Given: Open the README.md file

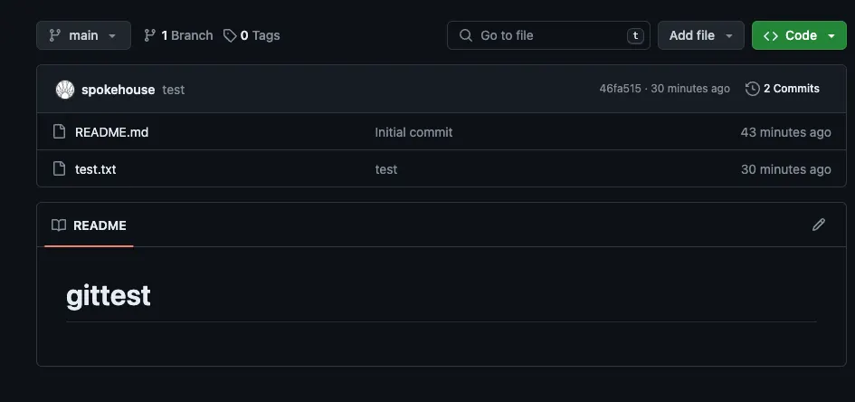Looking at the screenshot, I should click(111, 132).
